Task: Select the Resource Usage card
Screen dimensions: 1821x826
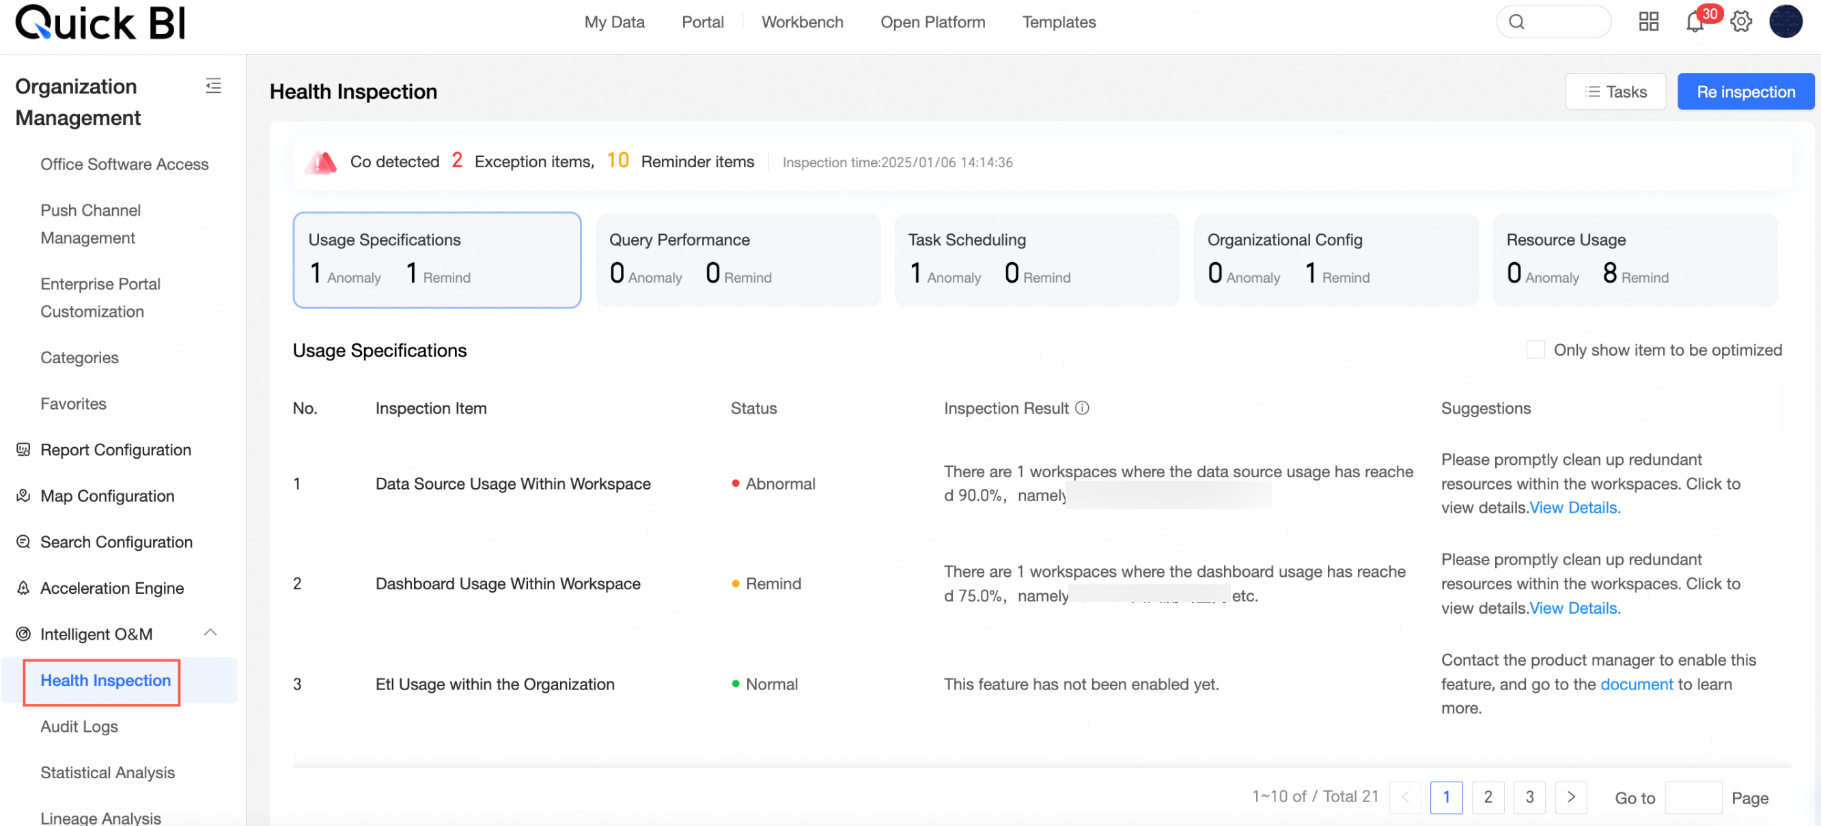Action: [x=1634, y=259]
